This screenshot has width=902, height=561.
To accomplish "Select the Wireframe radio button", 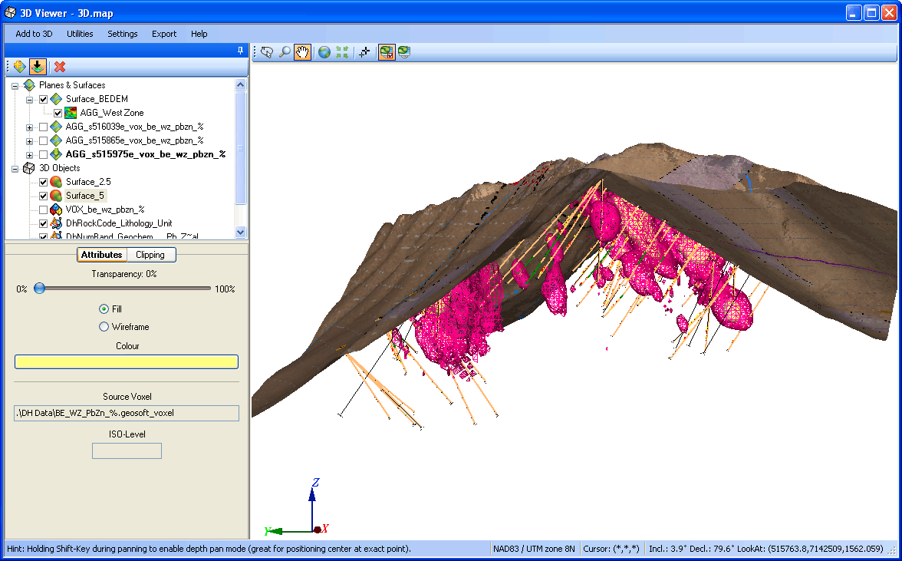I will pos(104,327).
